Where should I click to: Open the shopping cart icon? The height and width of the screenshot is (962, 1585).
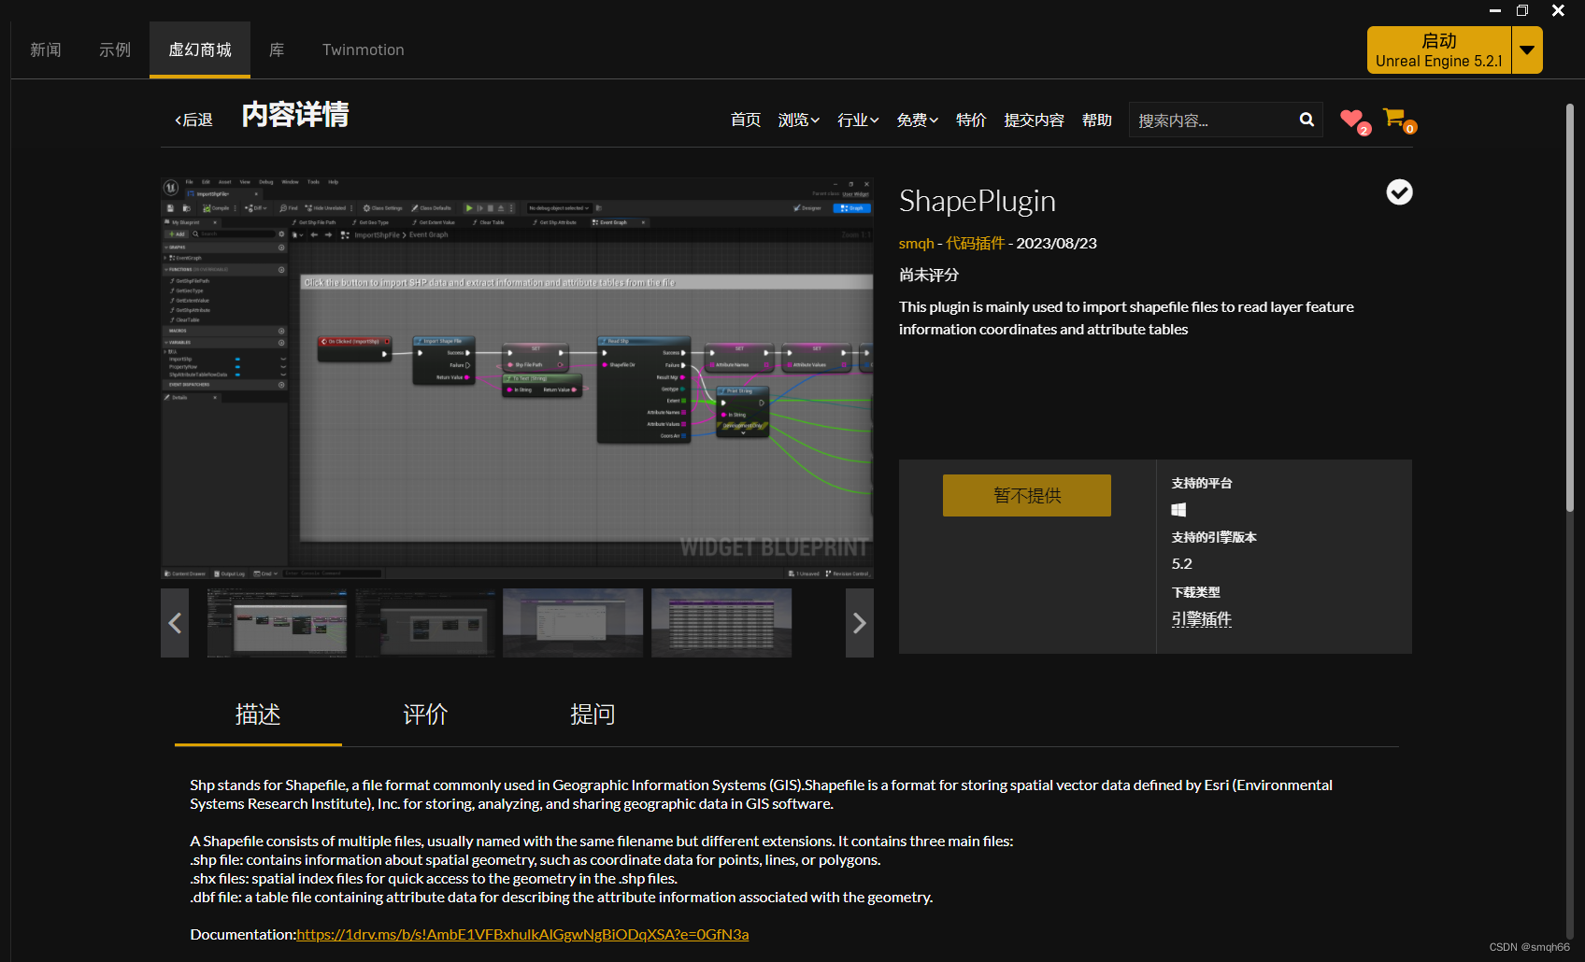pyautogui.click(x=1394, y=118)
